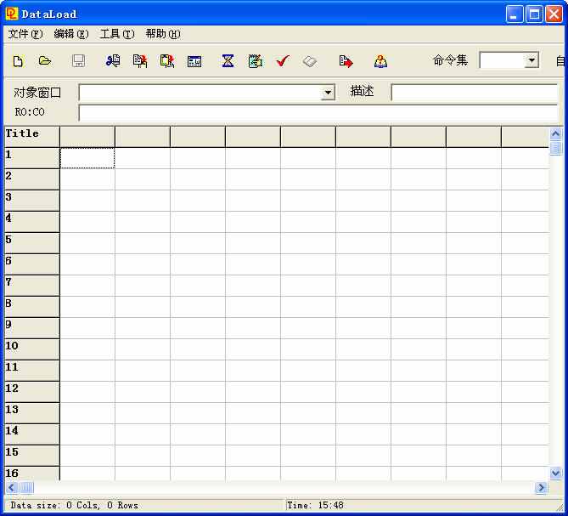Click the Paste clipboard toolbar icon
Image resolution: width=568 pixels, height=516 pixels.
click(167, 61)
